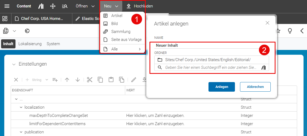Open the hamburger main menu
307x136 pixels.
7,6
